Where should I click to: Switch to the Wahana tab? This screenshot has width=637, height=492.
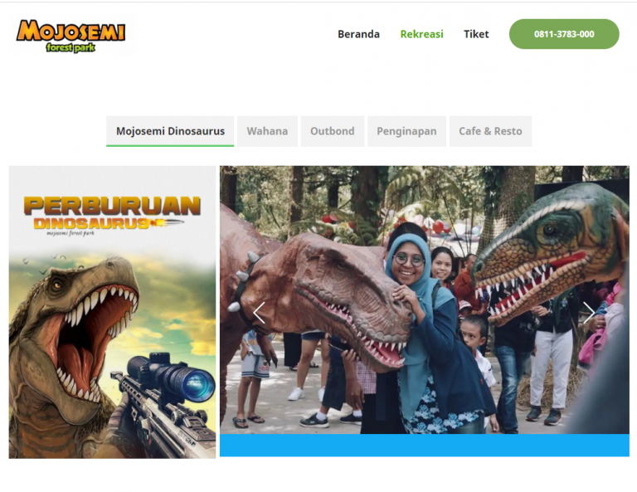click(x=267, y=131)
